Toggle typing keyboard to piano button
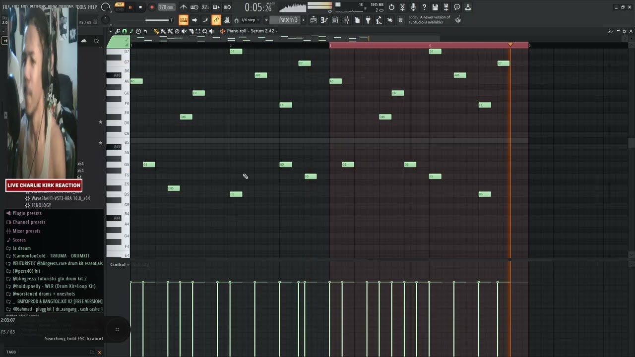 pyautogui.click(x=184, y=20)
